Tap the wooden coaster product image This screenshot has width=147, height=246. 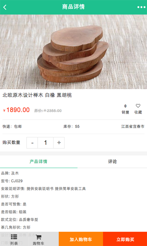click(73, 52)
